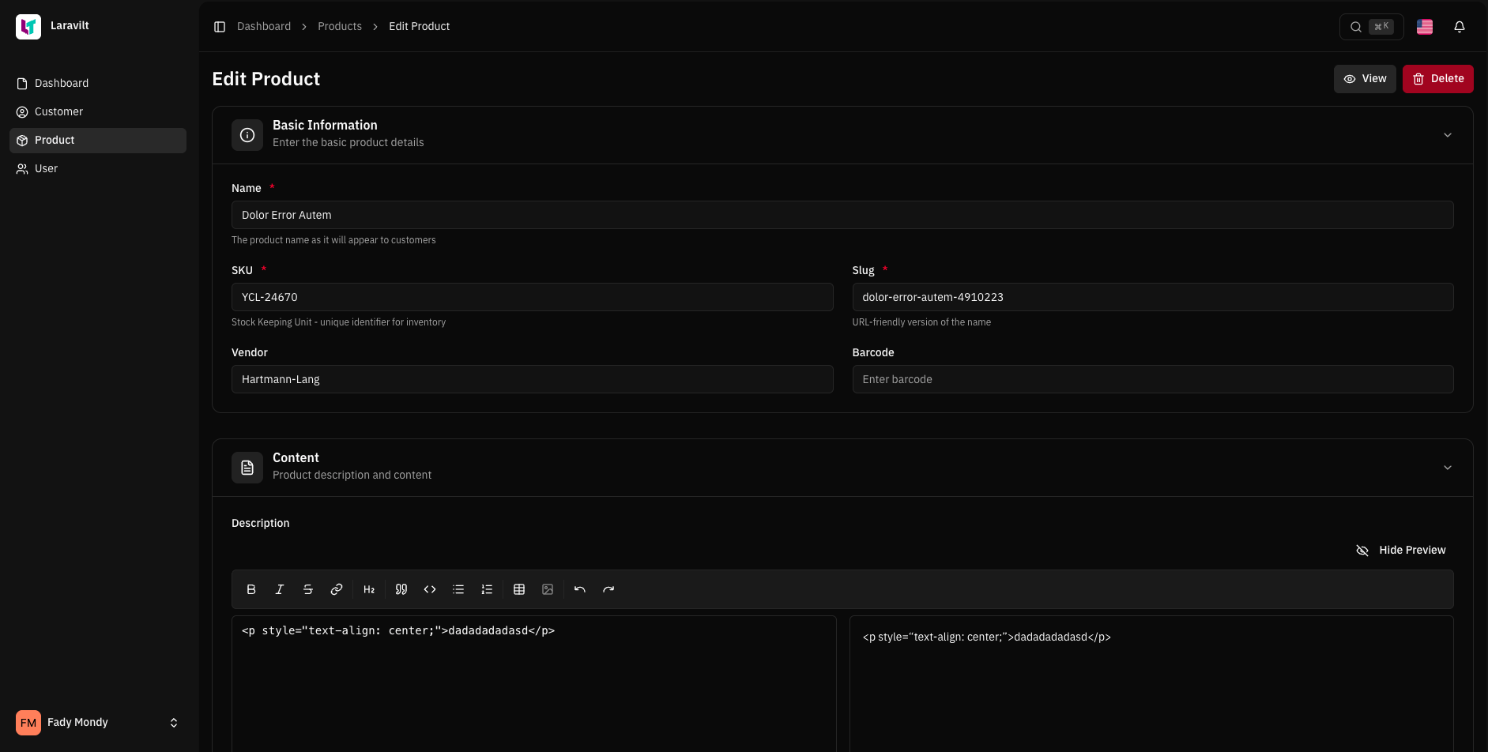This screenshot has width=1488, height=752.
Task: Navigate to Products breadcrumb link
Action: [340, 27]
